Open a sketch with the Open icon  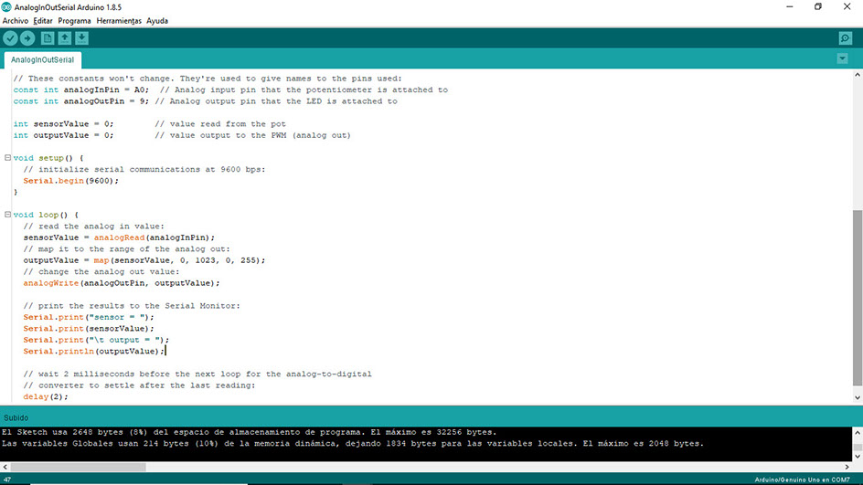coord(64,38)
